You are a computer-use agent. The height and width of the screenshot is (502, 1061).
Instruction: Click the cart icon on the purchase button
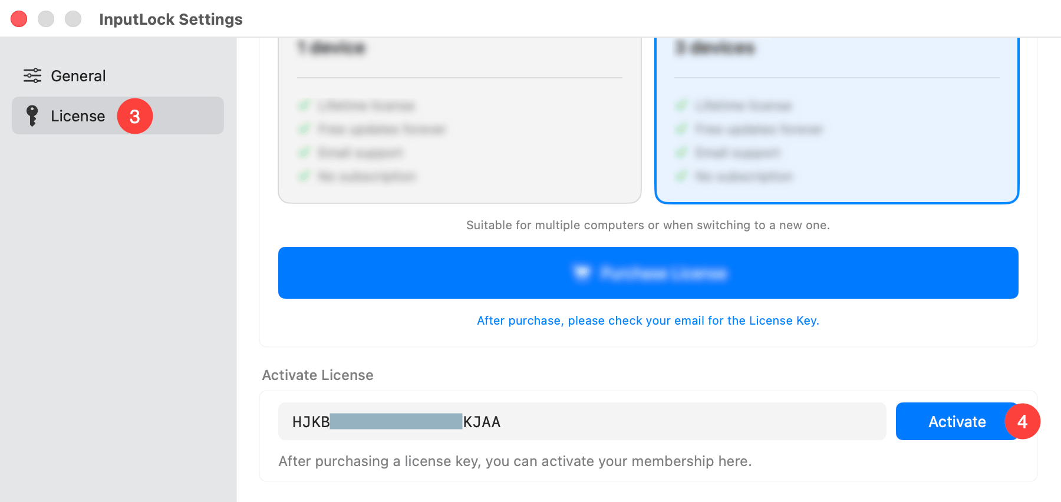[582, 273]
